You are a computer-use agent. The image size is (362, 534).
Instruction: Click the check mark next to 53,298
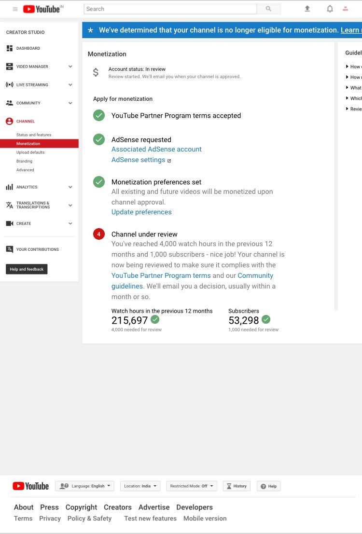(266, 319)
